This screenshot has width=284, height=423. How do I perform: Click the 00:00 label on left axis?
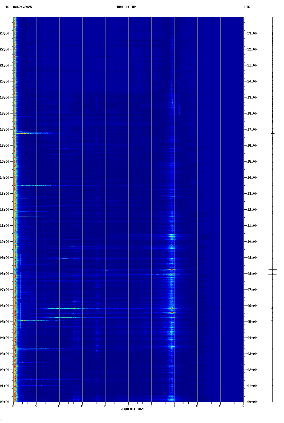click(5, 402)
